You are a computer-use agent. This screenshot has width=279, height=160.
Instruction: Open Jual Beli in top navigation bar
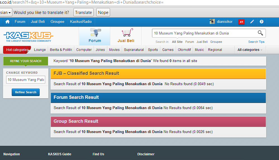[38, 22]
